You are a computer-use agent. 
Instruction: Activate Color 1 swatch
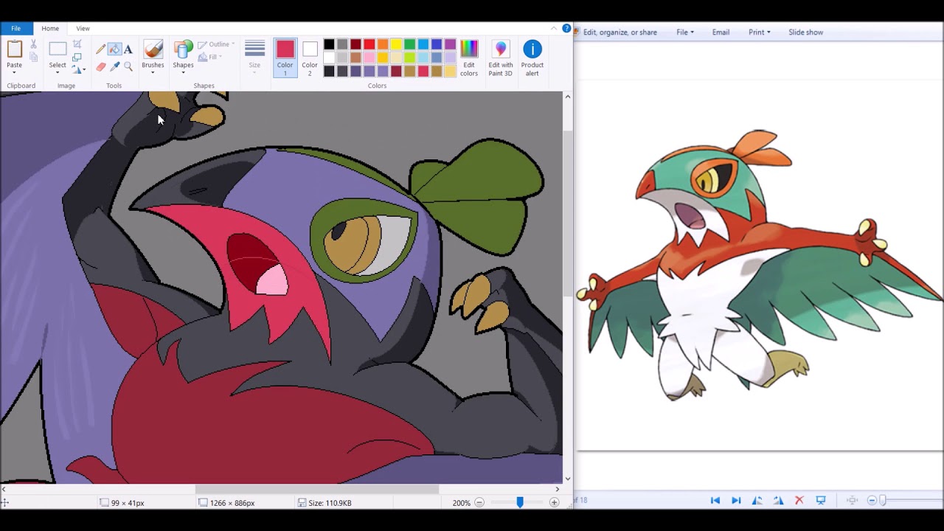pos(285,58)
